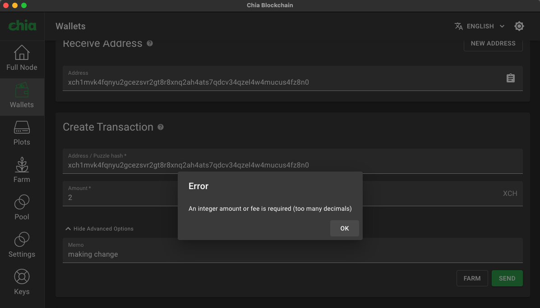Show help for Receive Address
The width and height of the screenshot is (540, 308).
pyautogui.click(x=150, y=43)
